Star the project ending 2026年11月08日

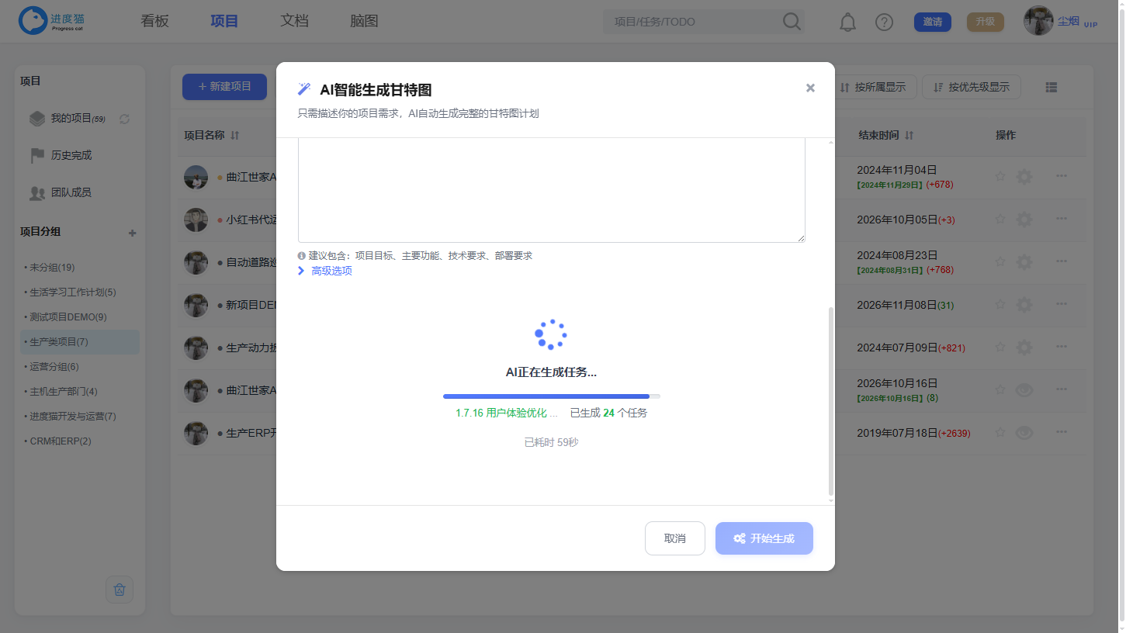tap(1000, 305)
